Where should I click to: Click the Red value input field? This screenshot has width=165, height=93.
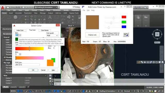(x=17, y=35)
